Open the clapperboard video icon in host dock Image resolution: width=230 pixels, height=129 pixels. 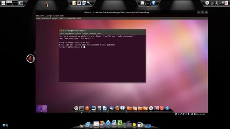[140, 124]
